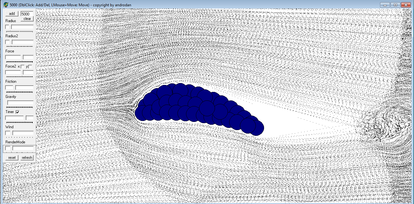Minimize the particle simulation window
Screen dimensions: 414x204
click(x=385, y=5)
